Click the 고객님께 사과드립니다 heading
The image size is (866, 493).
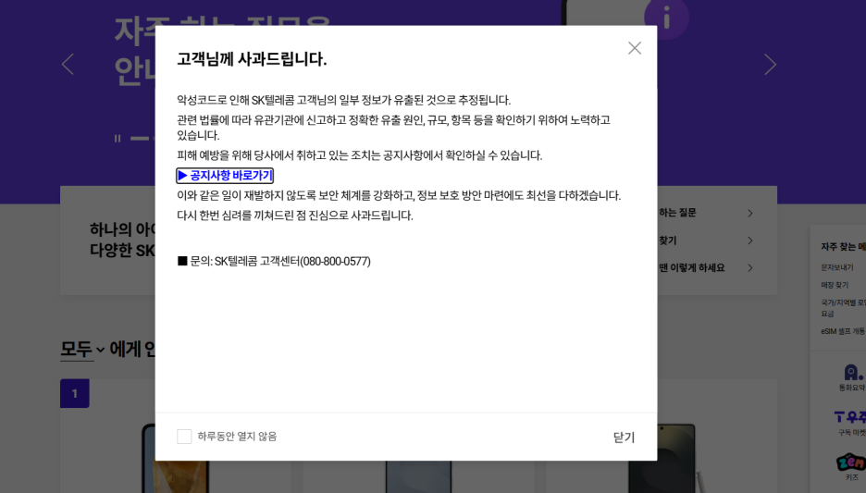(x=252, y=59)
